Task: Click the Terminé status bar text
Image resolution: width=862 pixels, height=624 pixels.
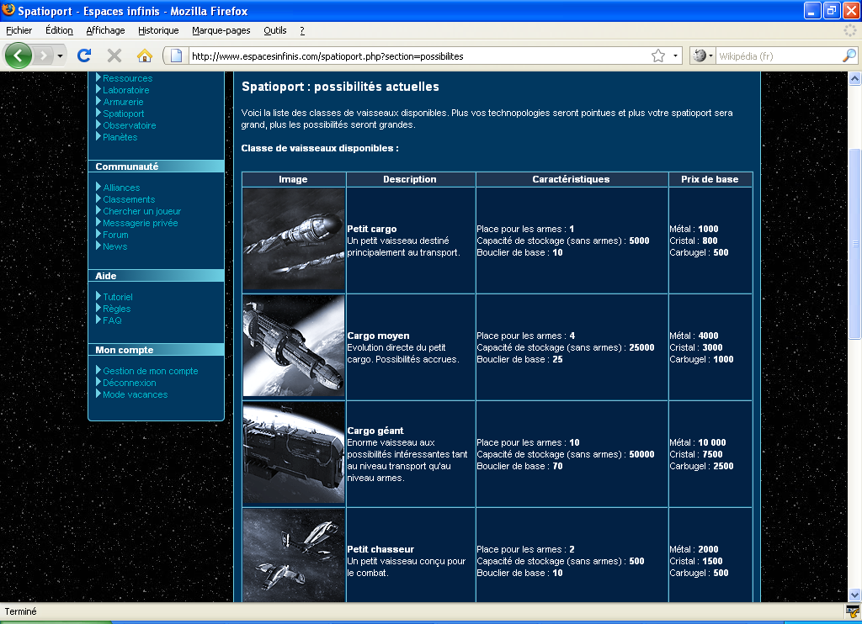Action: (x=20, y=612)
